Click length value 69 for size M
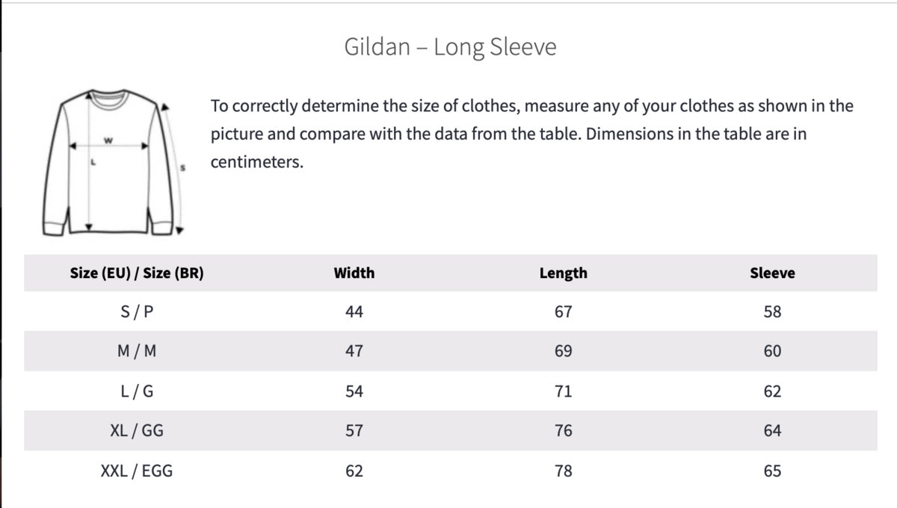897x508 pixels. click(x=563, y=351)
